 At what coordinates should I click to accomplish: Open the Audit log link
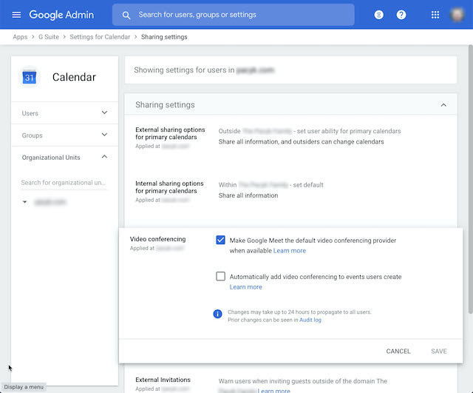(310, 320)
